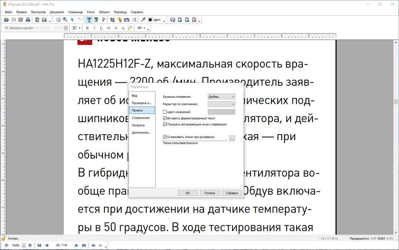Go to first page button
Viewport: 399px width, 250px height.
(39, 246)
